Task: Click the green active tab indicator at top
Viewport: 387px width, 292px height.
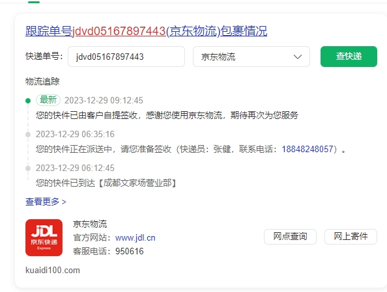Action: click(x=34, y=2)
